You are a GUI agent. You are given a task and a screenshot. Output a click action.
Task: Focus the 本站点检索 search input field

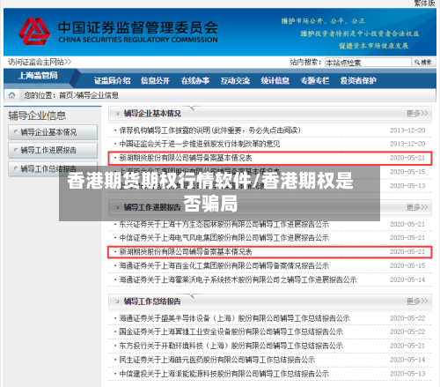point(368,63)
